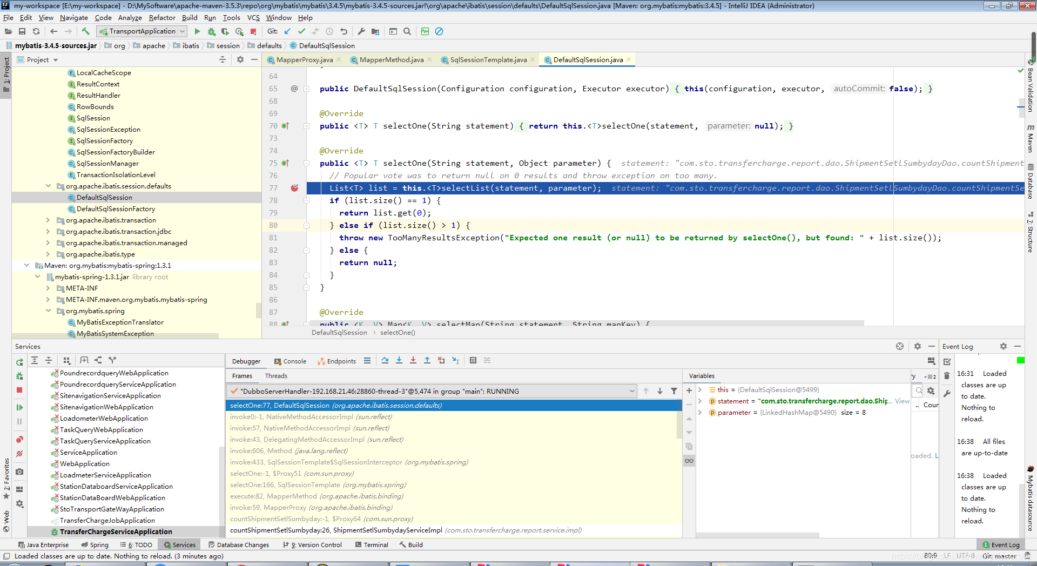Take a thread dump with the camera icon
The width and height of the screenshot is (1037, 566).
click(19, 471)
